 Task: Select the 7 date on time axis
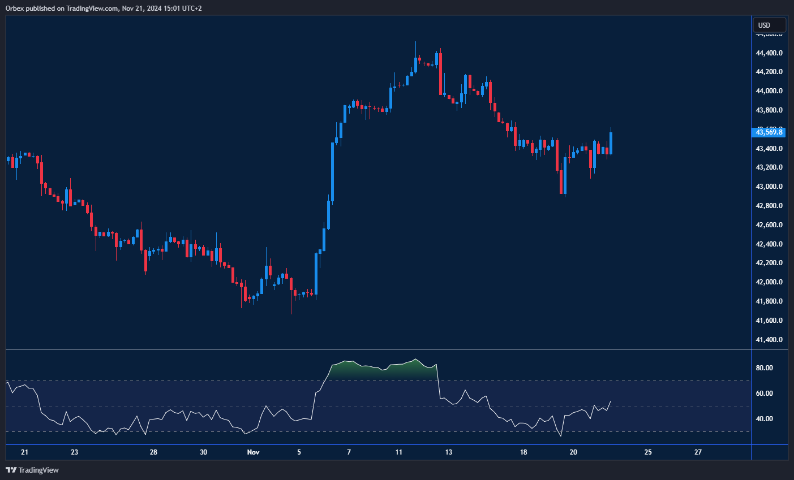tap(349, 452)
